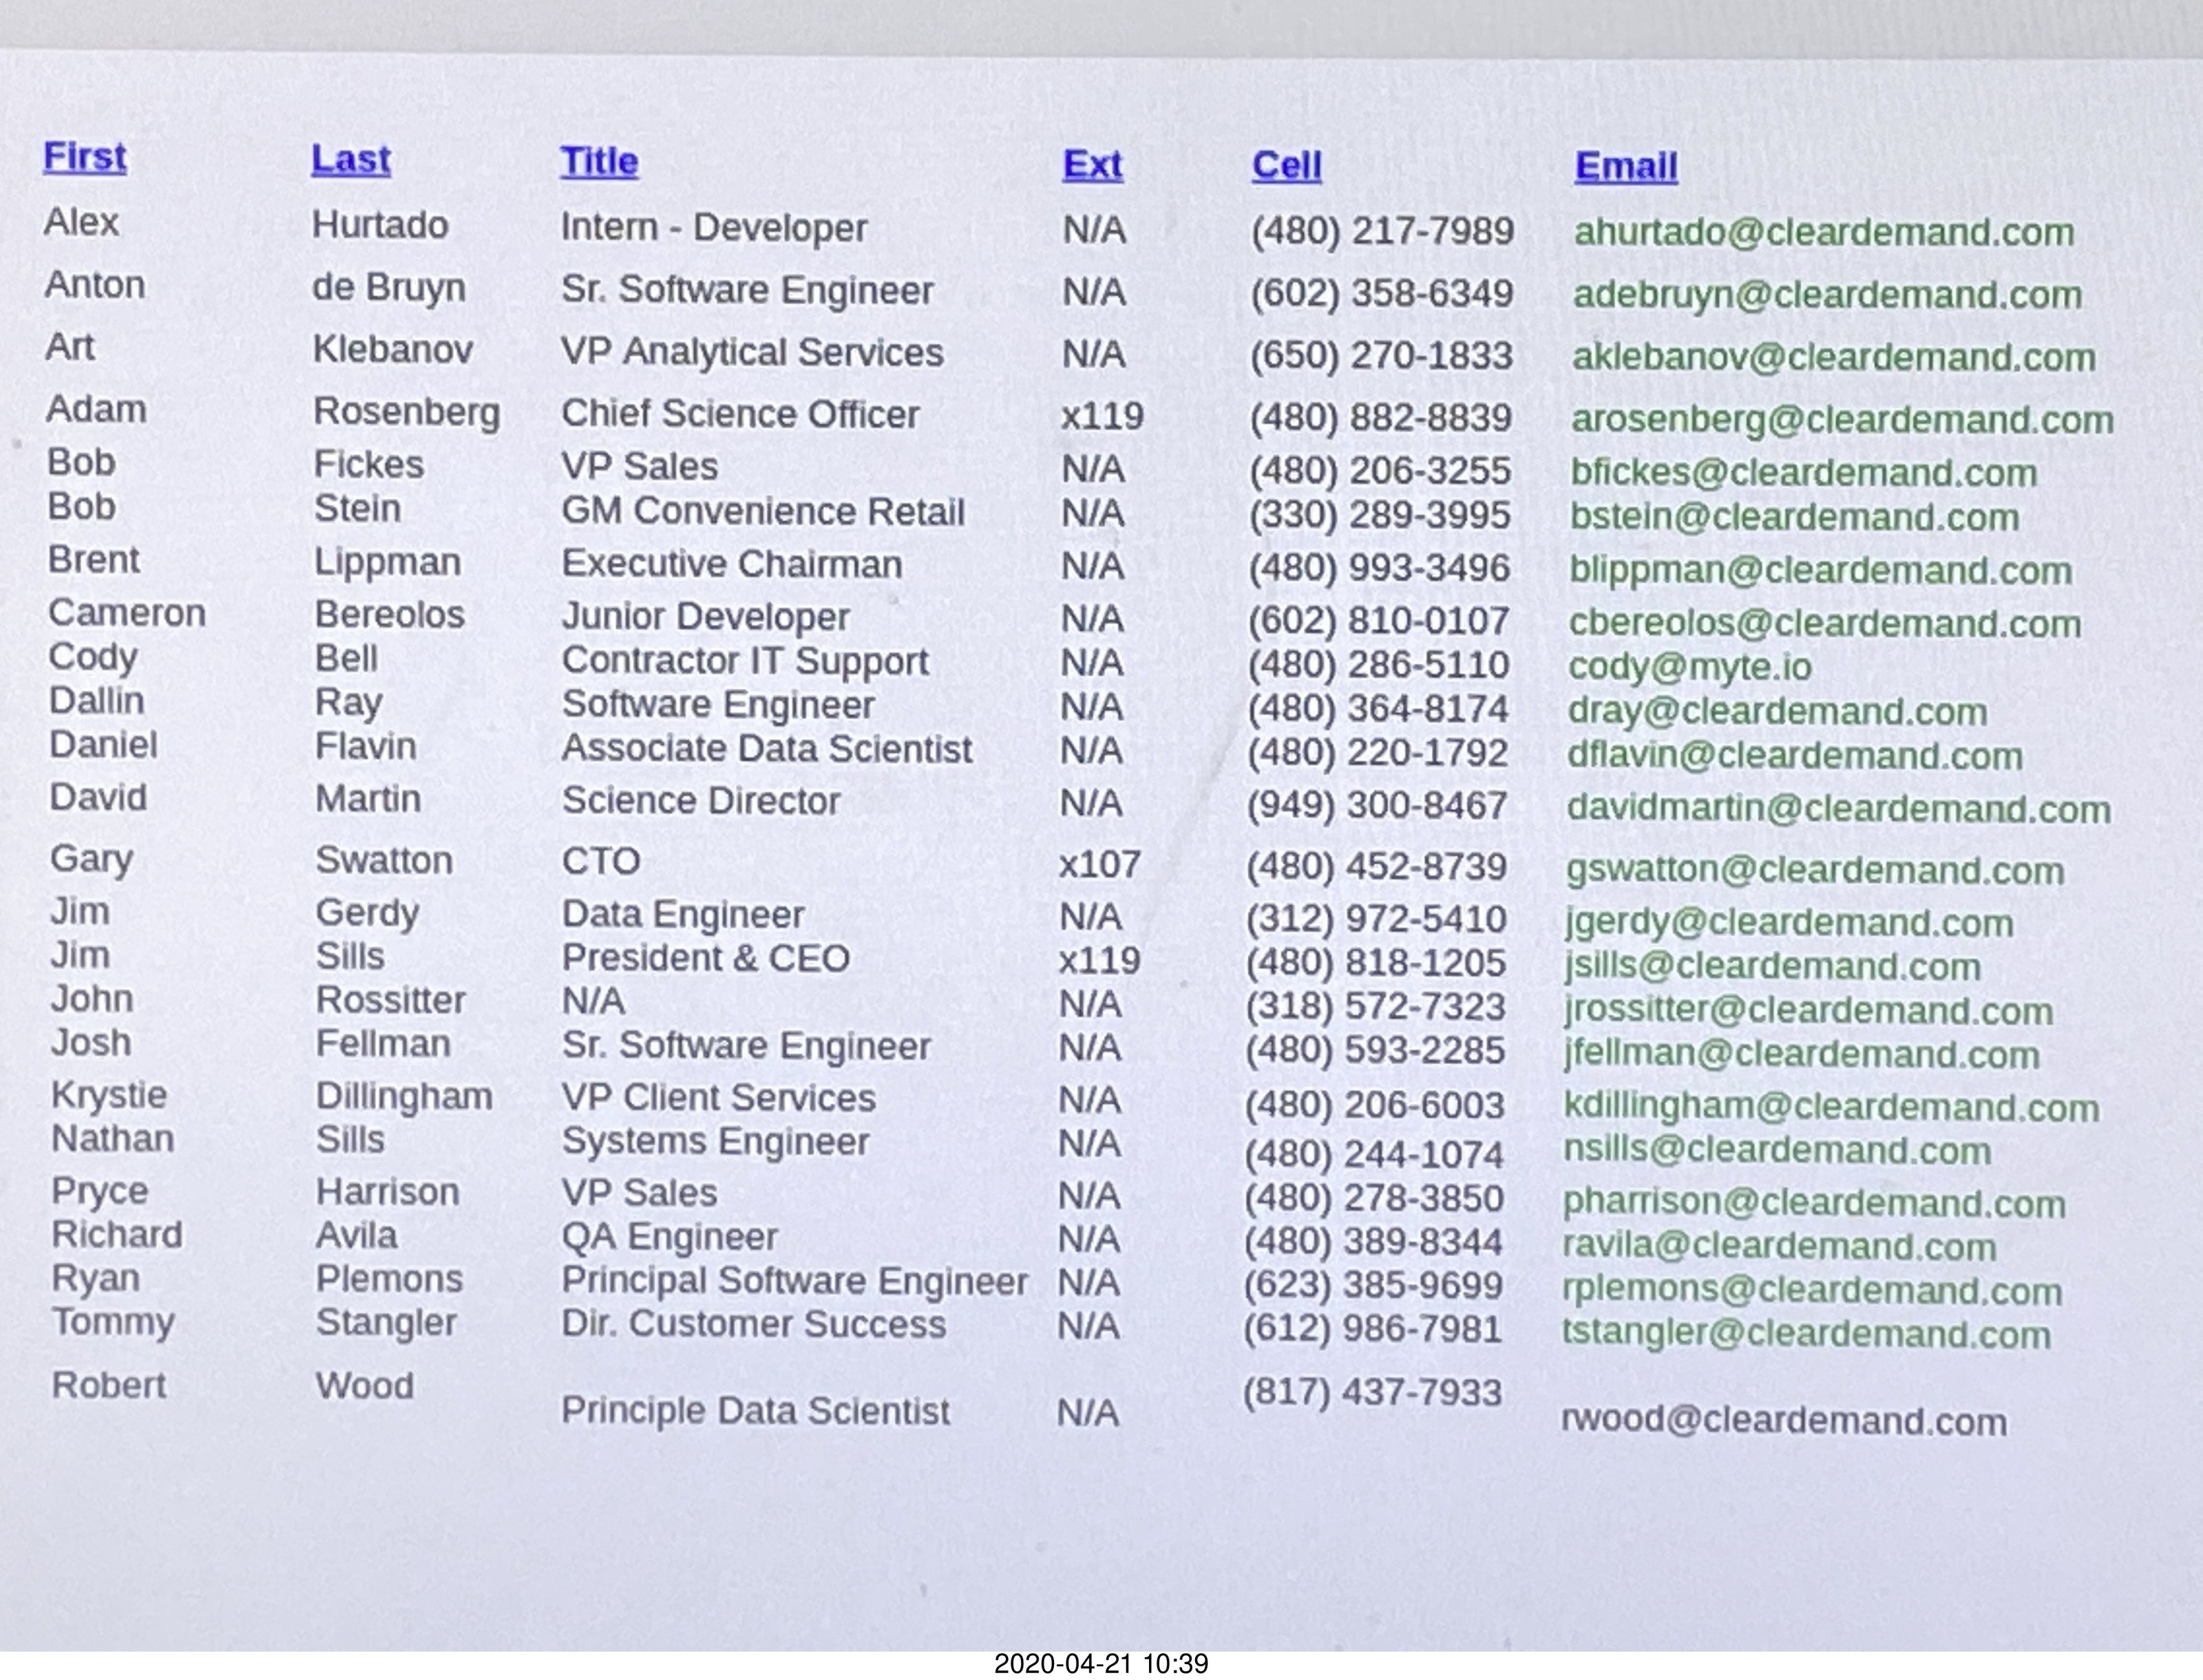Open email link blippman@cleardemand.com

(x=1820, y=571)
